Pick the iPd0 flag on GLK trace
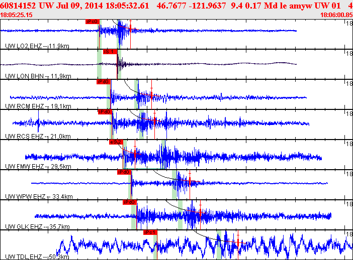Screen dimensions: 353x260 click(130, 202)
